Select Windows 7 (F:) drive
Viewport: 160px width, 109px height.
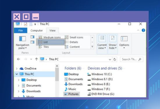pyautogui.click(x=99, y=89)
